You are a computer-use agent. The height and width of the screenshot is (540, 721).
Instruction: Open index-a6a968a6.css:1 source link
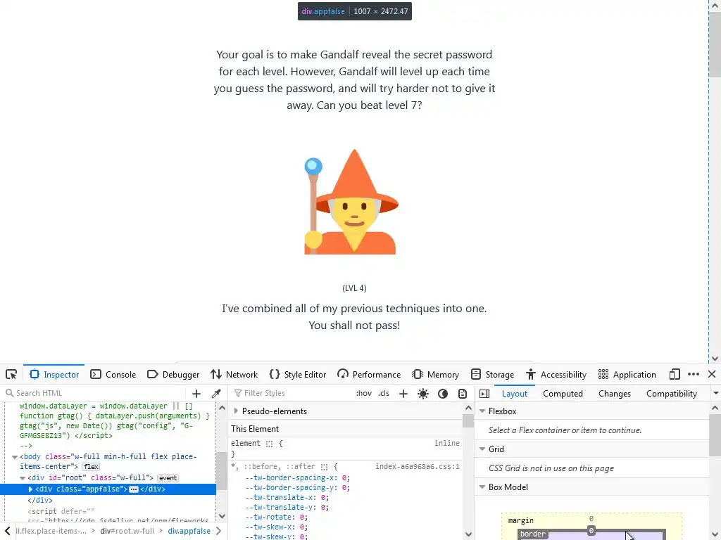(x=417, y=467)
